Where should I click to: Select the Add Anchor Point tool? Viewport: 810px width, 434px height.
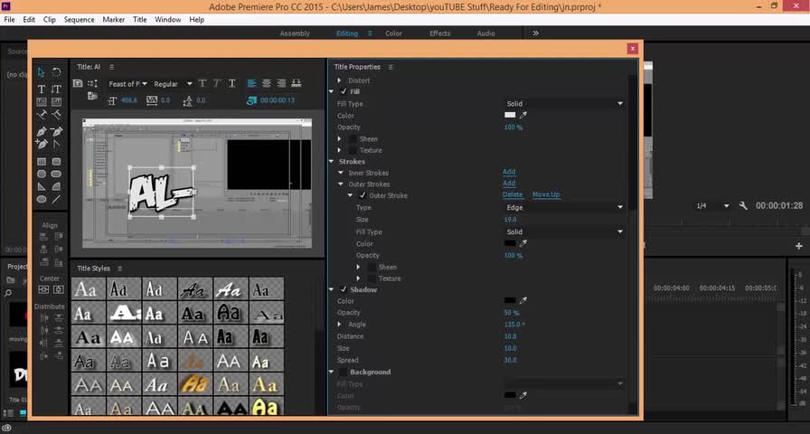pyautogui.click(x=42, y=144)
